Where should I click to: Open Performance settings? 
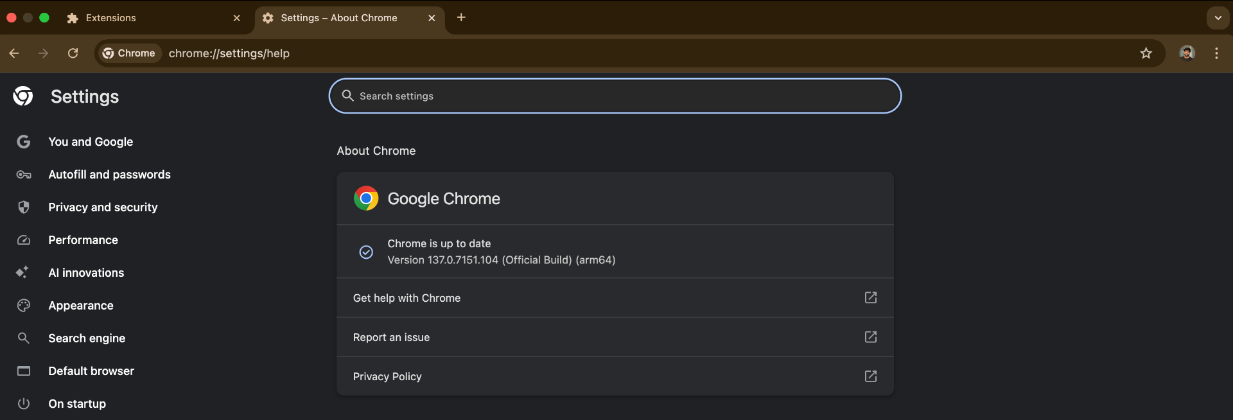point(83,240)
